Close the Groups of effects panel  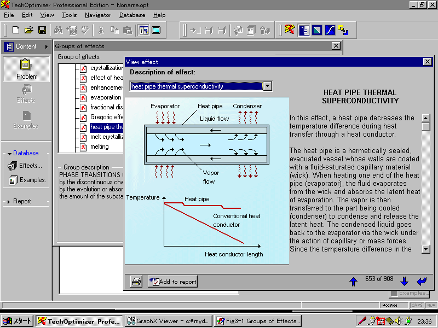(336, 46)
